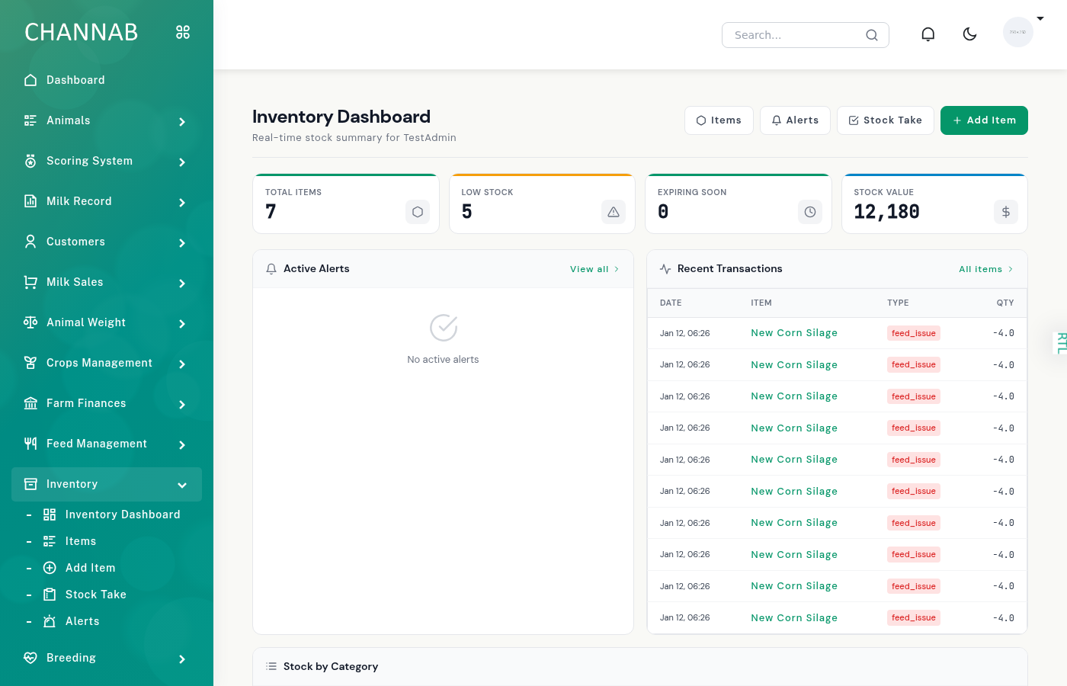Click the Expiring Soon clock icon
This screenshot has height=686, width=1067.
click(809, 211)
